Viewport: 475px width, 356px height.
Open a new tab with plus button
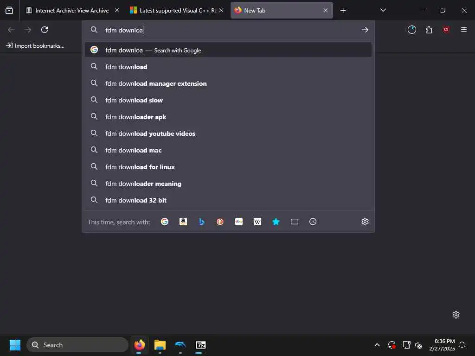point(343,11)
